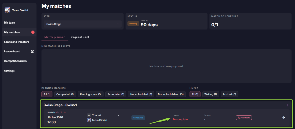295x129 pixels.
Task: Click the Team Dimitri avatar icon in sidebar
Action: click(7, 10)
